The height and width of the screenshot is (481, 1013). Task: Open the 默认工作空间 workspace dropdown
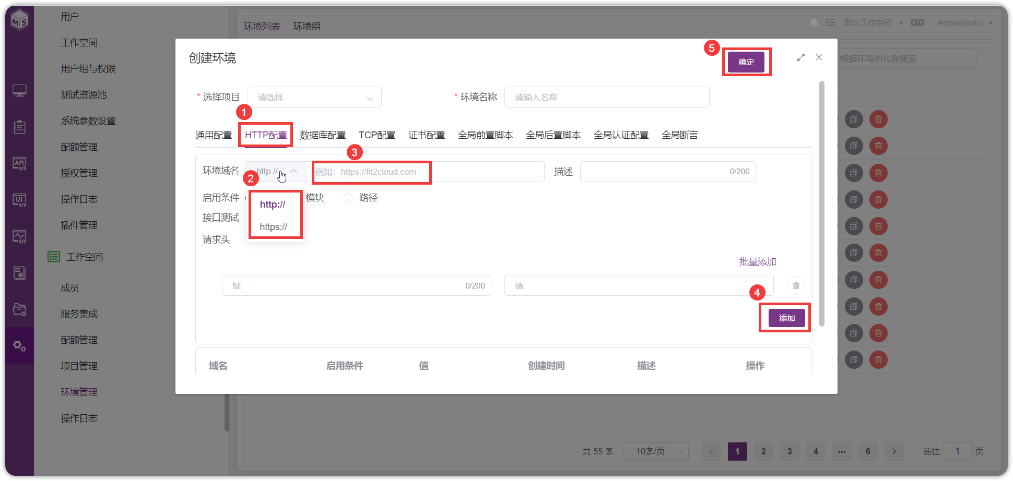coord(874,22)
